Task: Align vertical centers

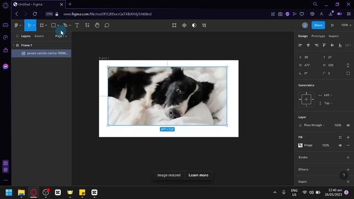Action: [332, 45]
